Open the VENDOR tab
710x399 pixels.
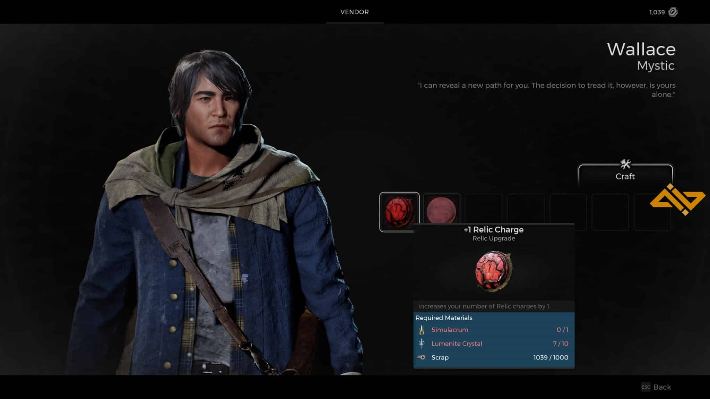pos(355,12)
